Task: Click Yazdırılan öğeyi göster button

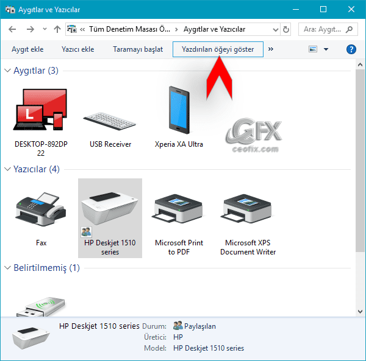Action: tap(218, 49)
